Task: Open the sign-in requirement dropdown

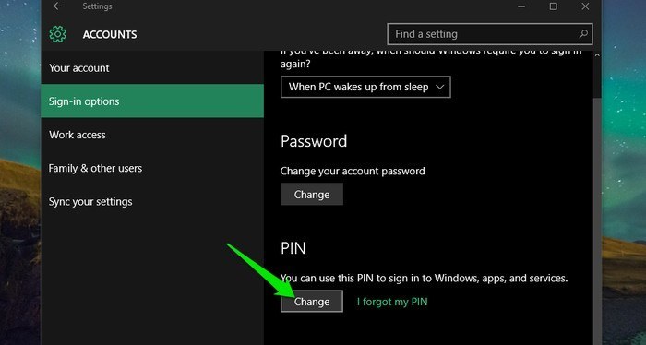Action: [x=365, y=87]
